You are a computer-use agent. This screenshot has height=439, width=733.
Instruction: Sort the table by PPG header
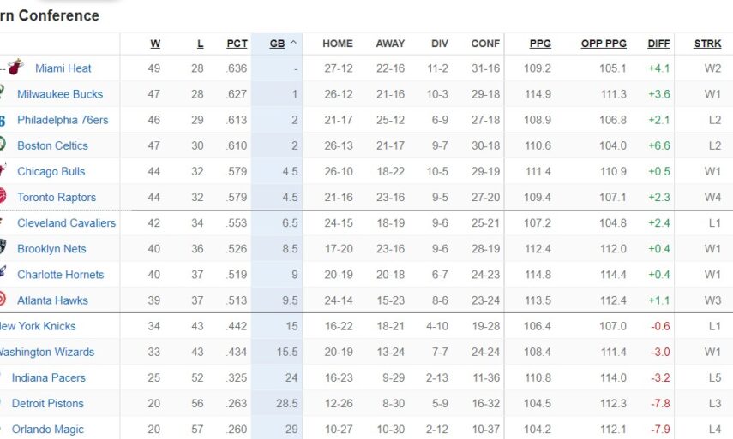tap(540, 44)
